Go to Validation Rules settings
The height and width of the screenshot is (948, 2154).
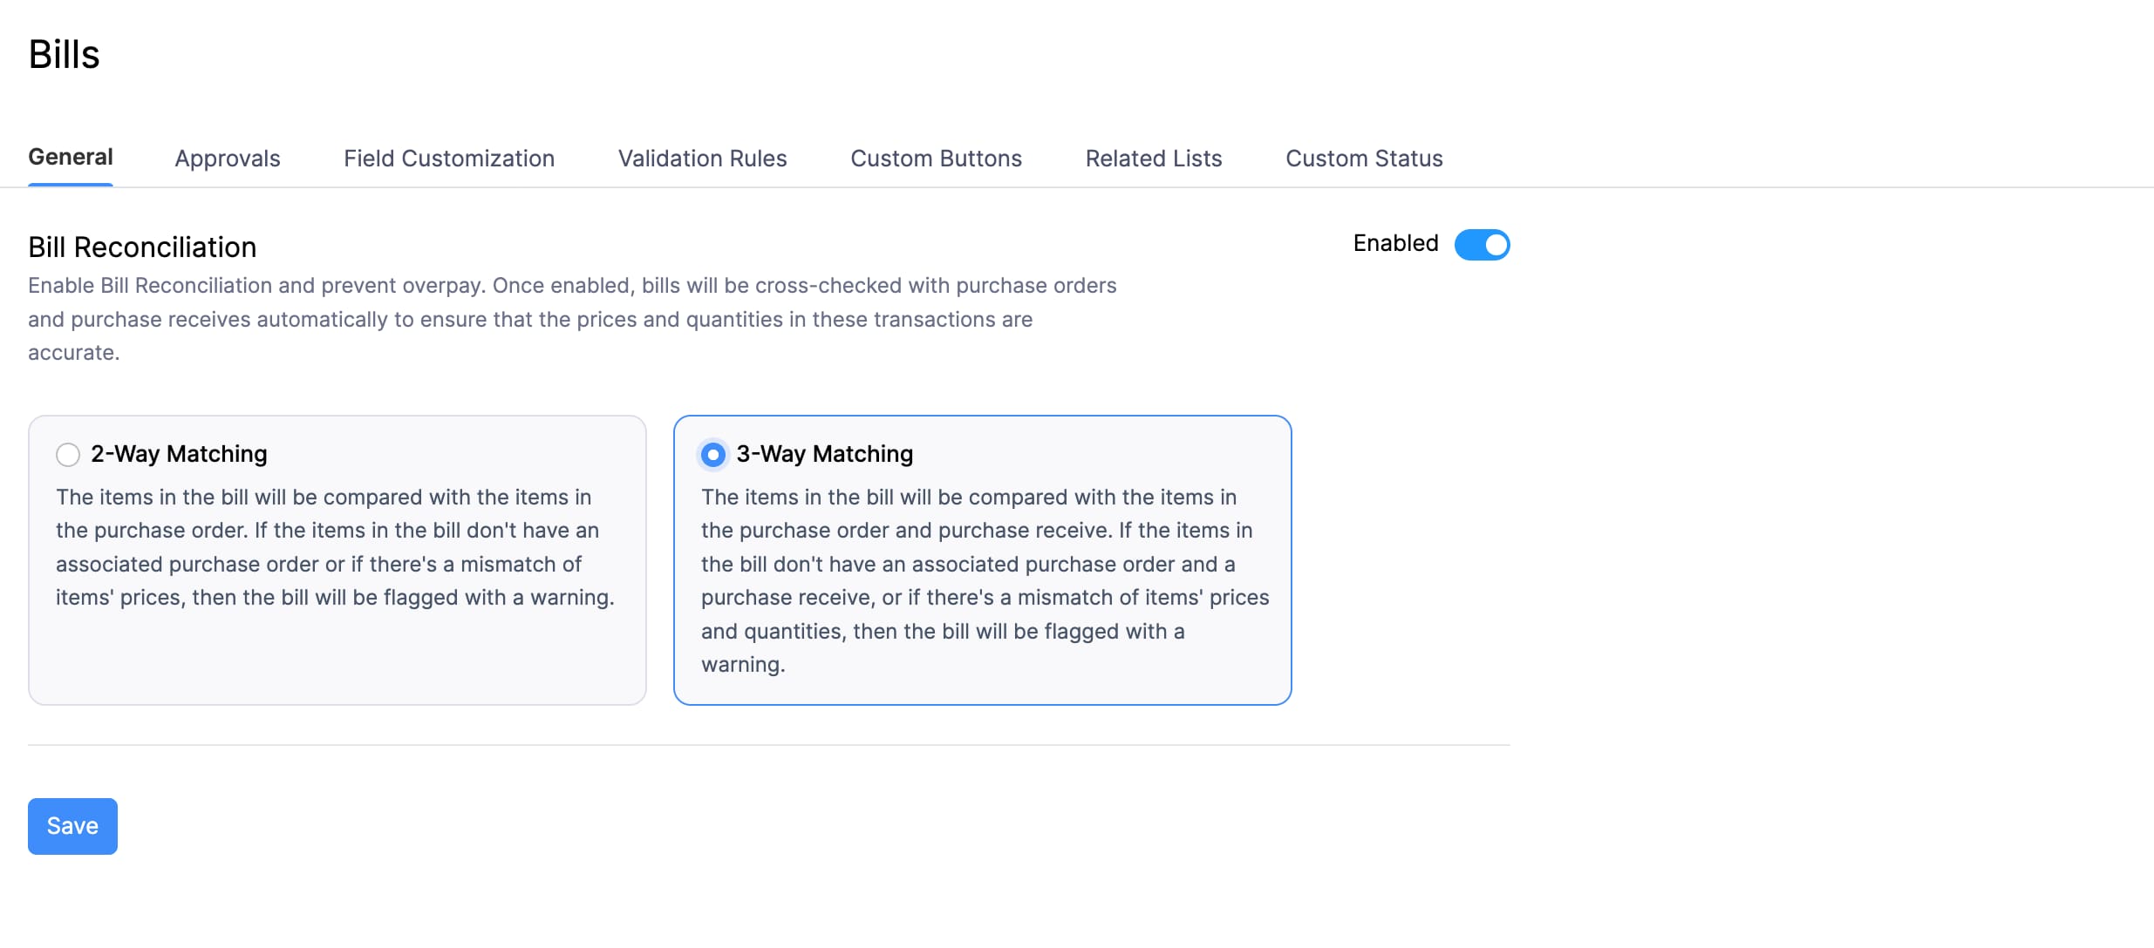pyautogui.click(x=701, y=158)
